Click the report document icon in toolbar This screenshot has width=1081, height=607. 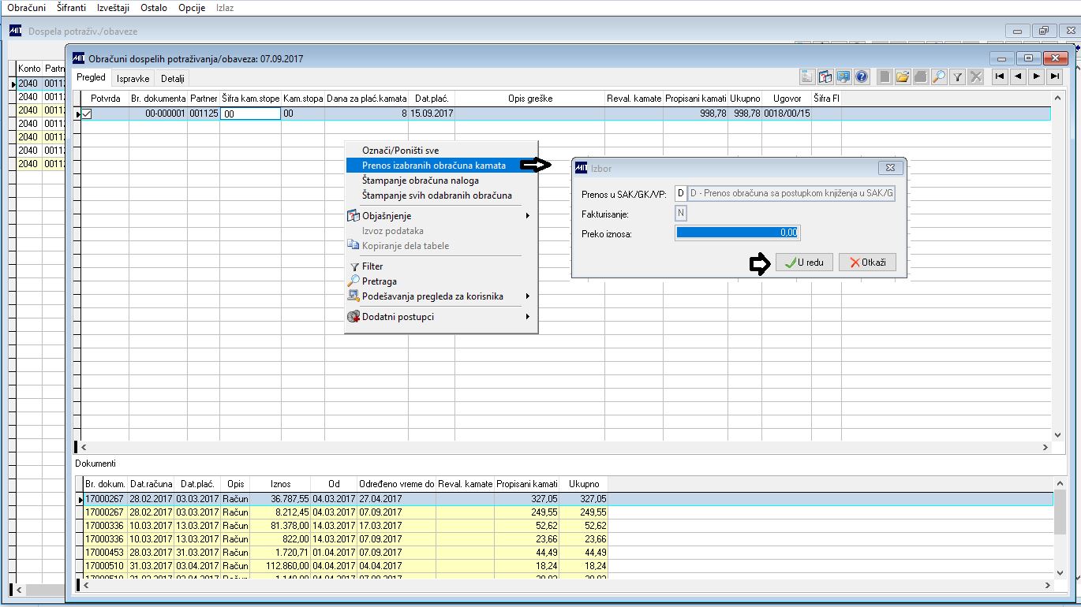tap(807, 76)
